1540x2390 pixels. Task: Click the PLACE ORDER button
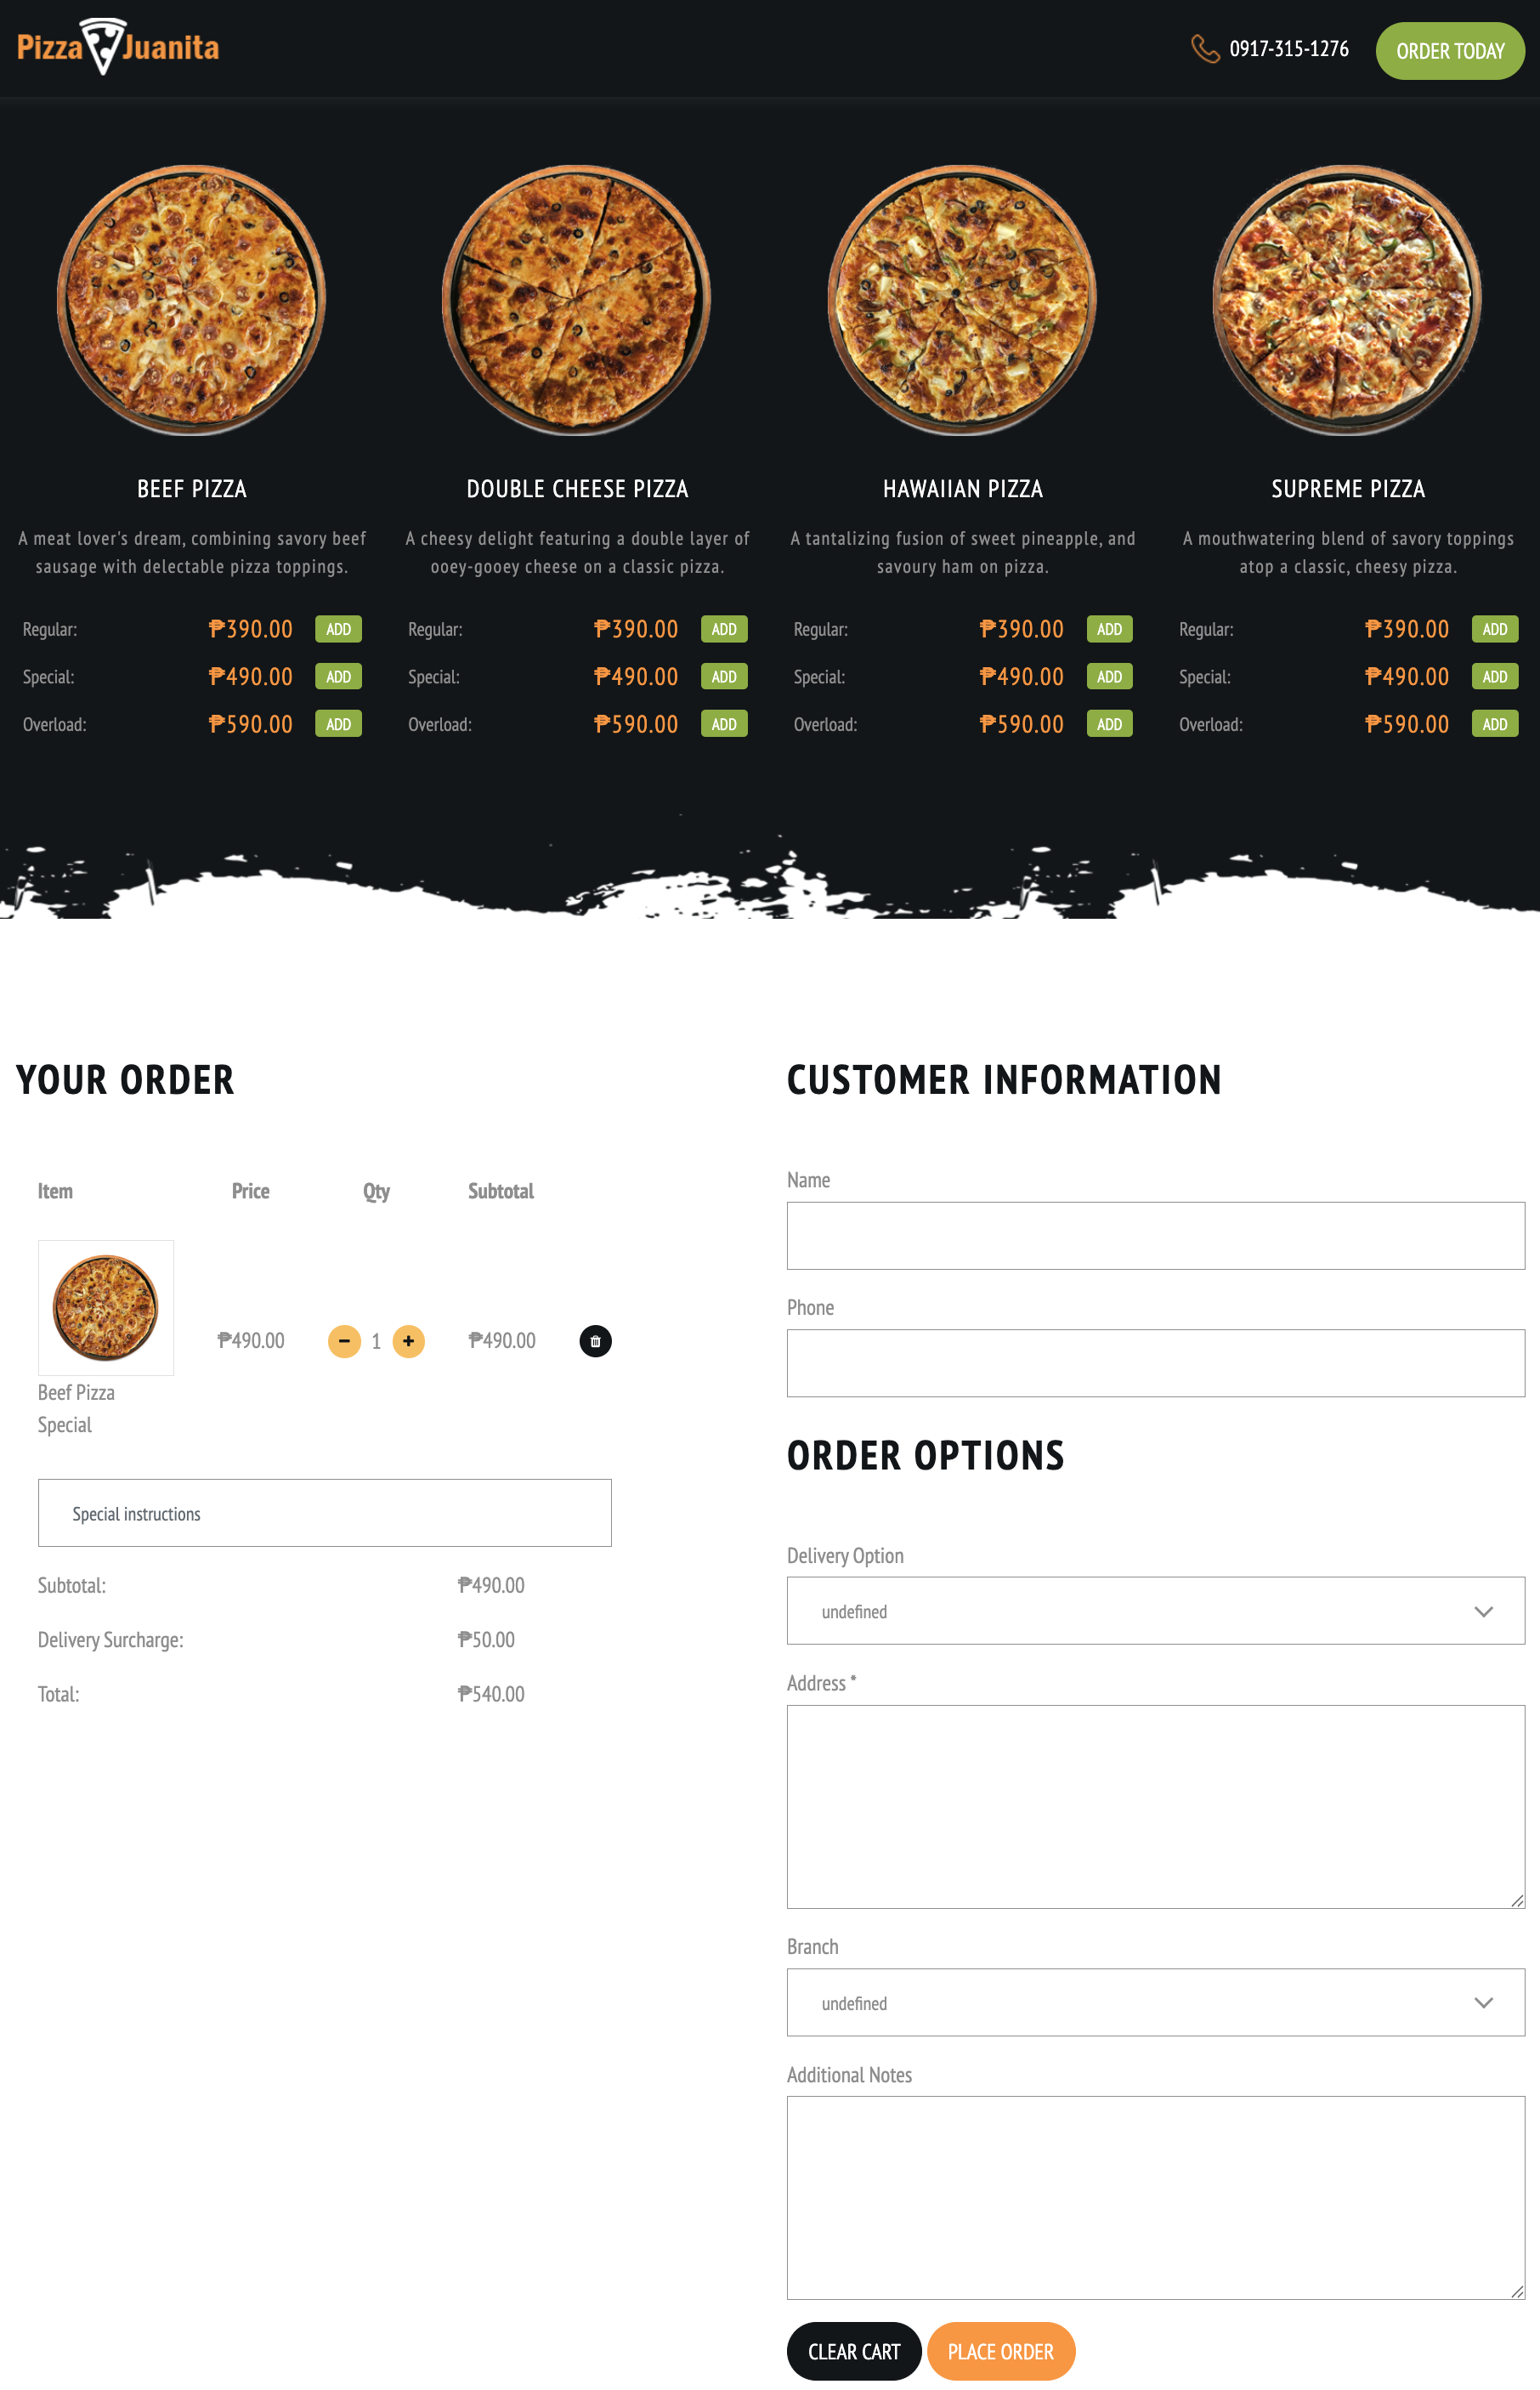[1001, 2352]
